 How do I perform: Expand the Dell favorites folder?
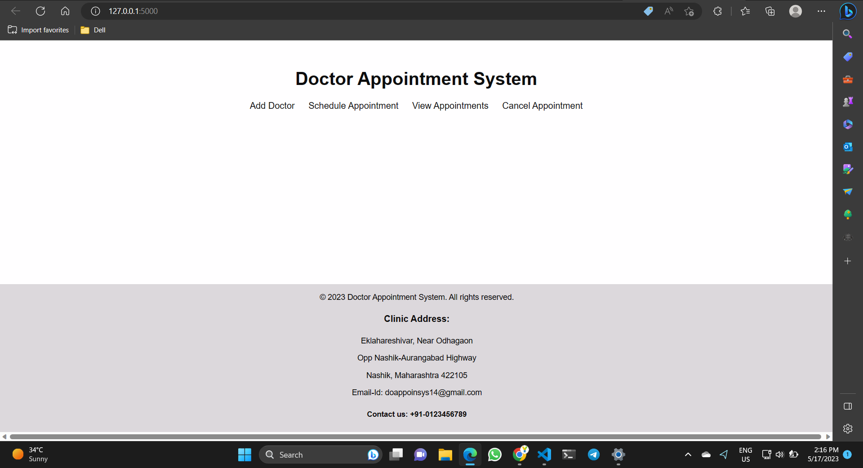(93, 30)
